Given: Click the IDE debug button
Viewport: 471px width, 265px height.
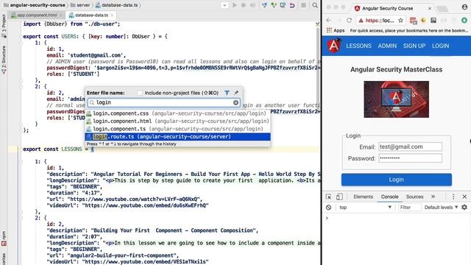Looking at the screenshot, I should pyautogui.click(x=244, y=5).
